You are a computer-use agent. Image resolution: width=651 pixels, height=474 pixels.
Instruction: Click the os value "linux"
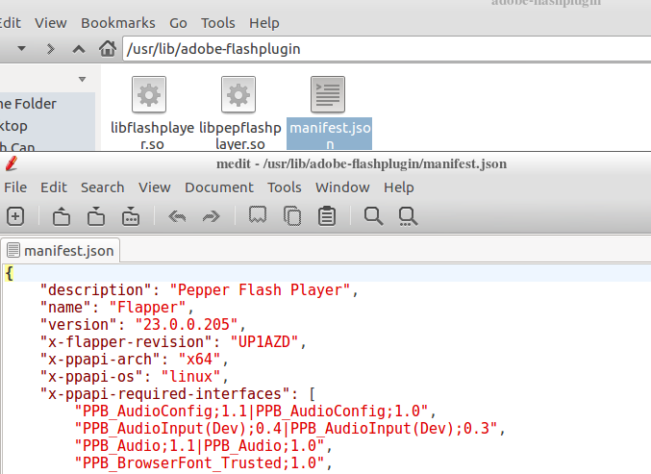click(190, 377)
